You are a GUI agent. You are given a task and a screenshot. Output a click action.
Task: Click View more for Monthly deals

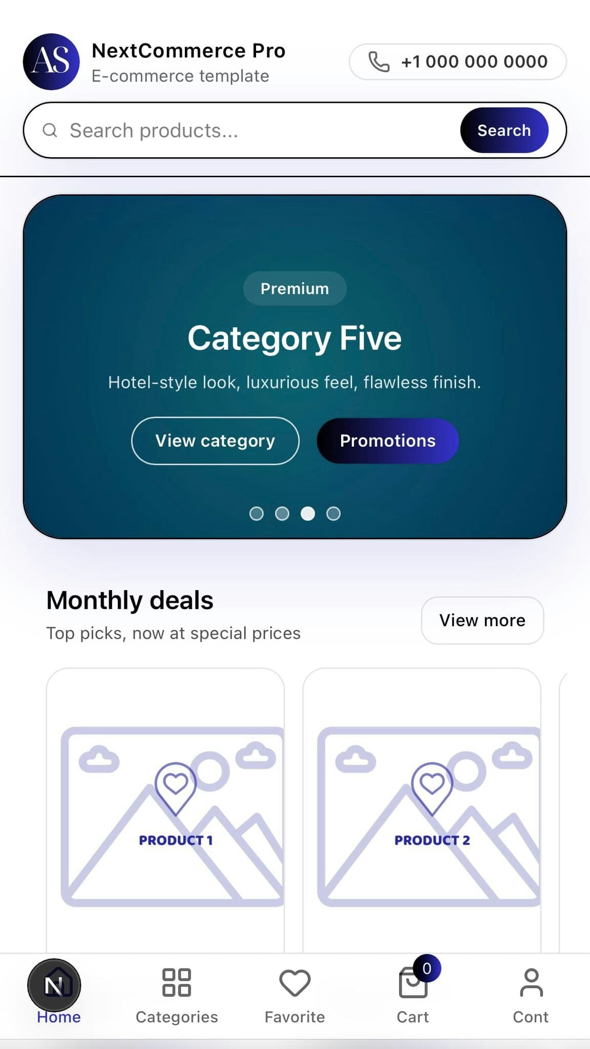481,620
